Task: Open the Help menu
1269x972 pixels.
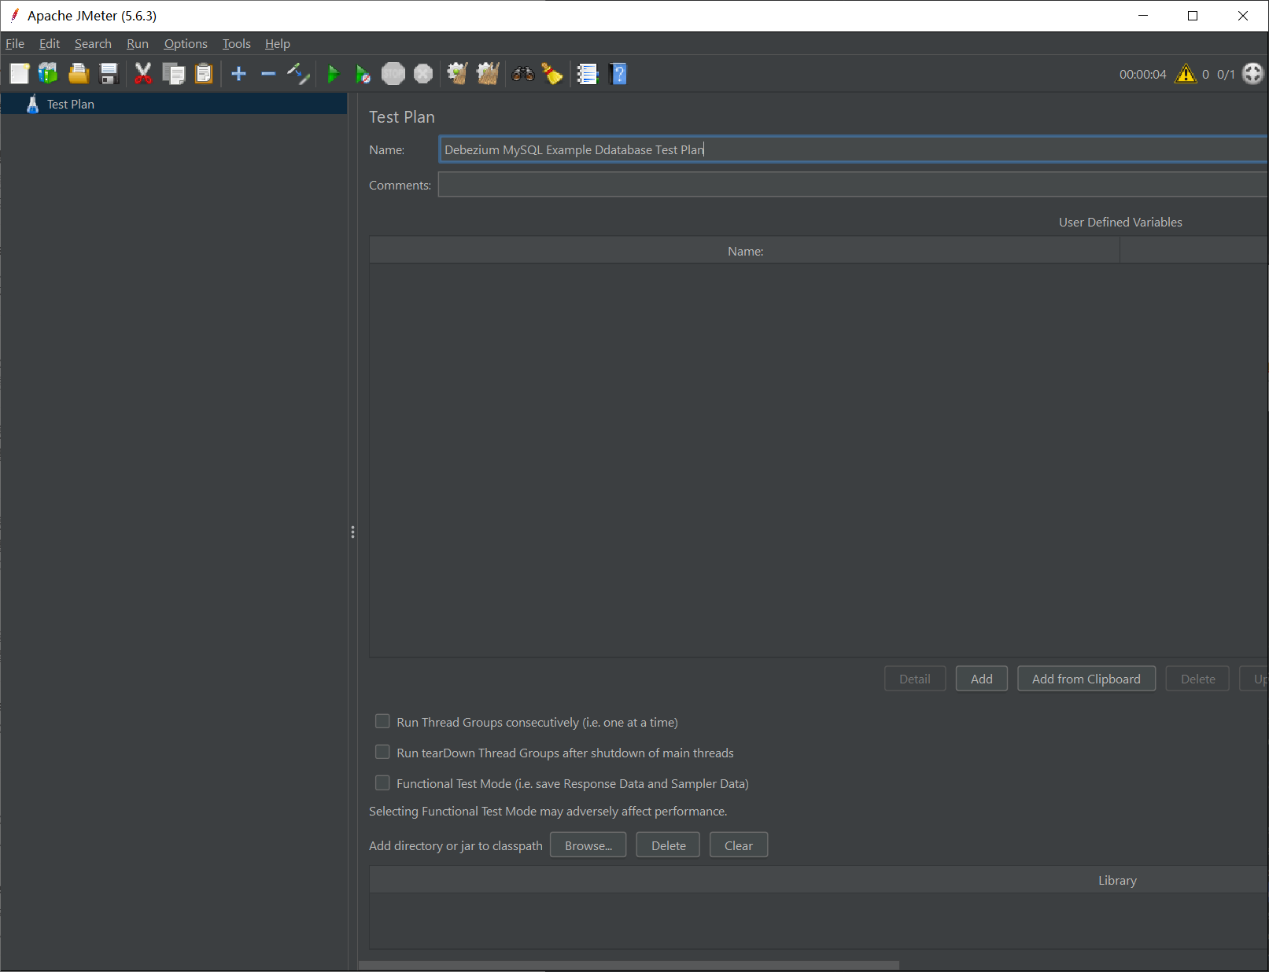Action: click(278, 44)
